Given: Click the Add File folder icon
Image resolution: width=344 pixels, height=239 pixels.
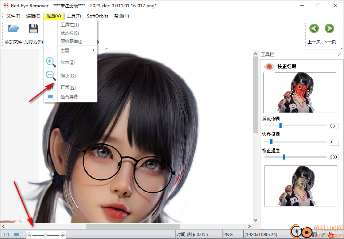Looking at the screenshot, I should pos(13,28).
